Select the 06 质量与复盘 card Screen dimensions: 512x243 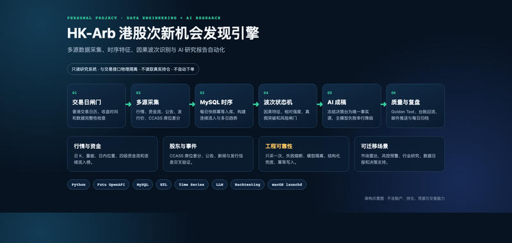[415, 106]
